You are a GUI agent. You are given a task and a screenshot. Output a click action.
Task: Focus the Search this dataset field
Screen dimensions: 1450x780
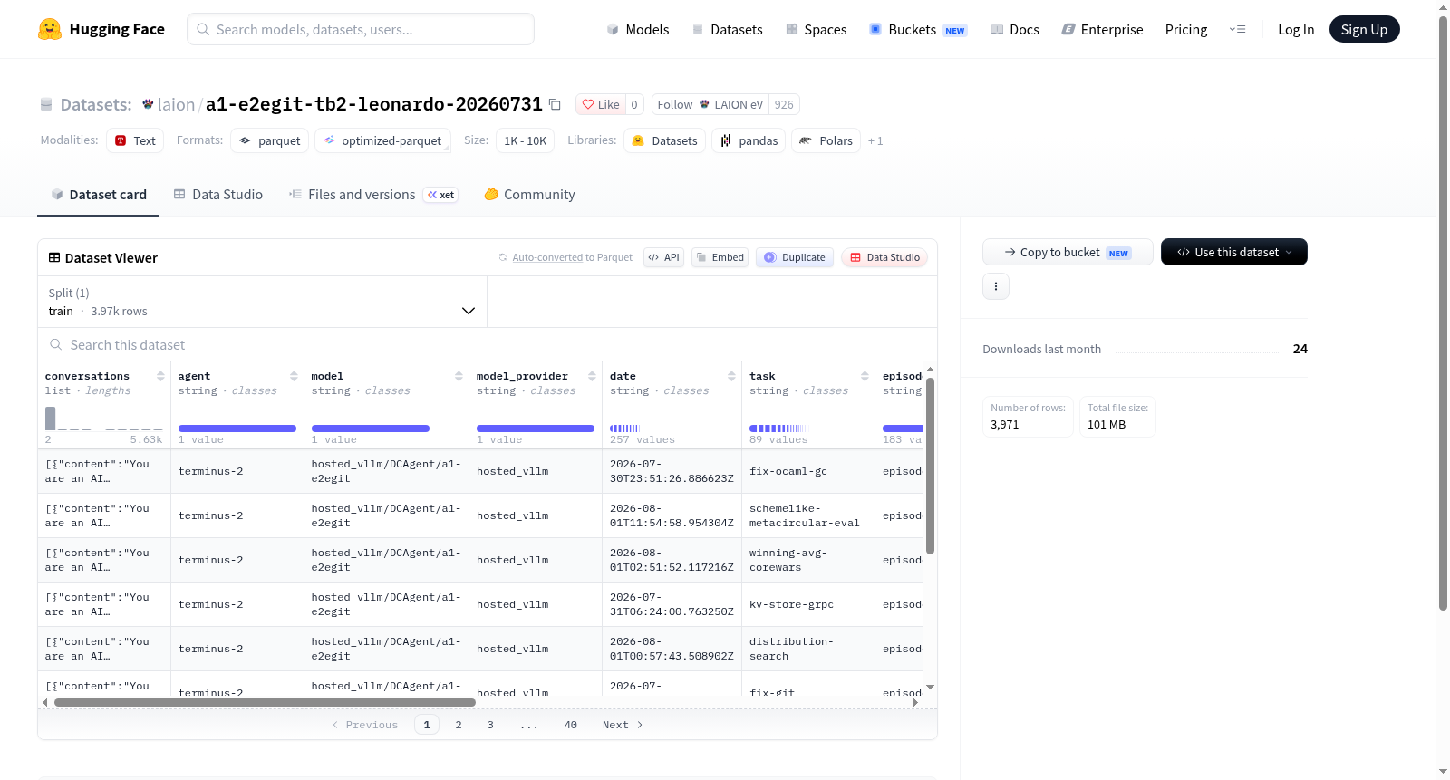488,345
